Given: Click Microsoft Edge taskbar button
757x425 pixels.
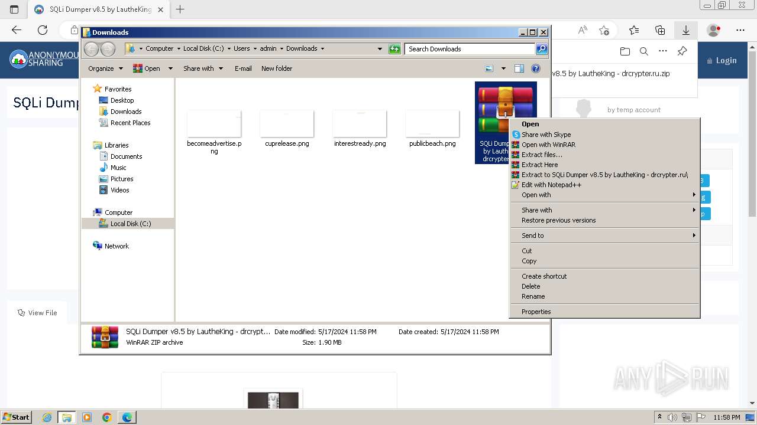Looking at the screenshot, I should 127,417.
